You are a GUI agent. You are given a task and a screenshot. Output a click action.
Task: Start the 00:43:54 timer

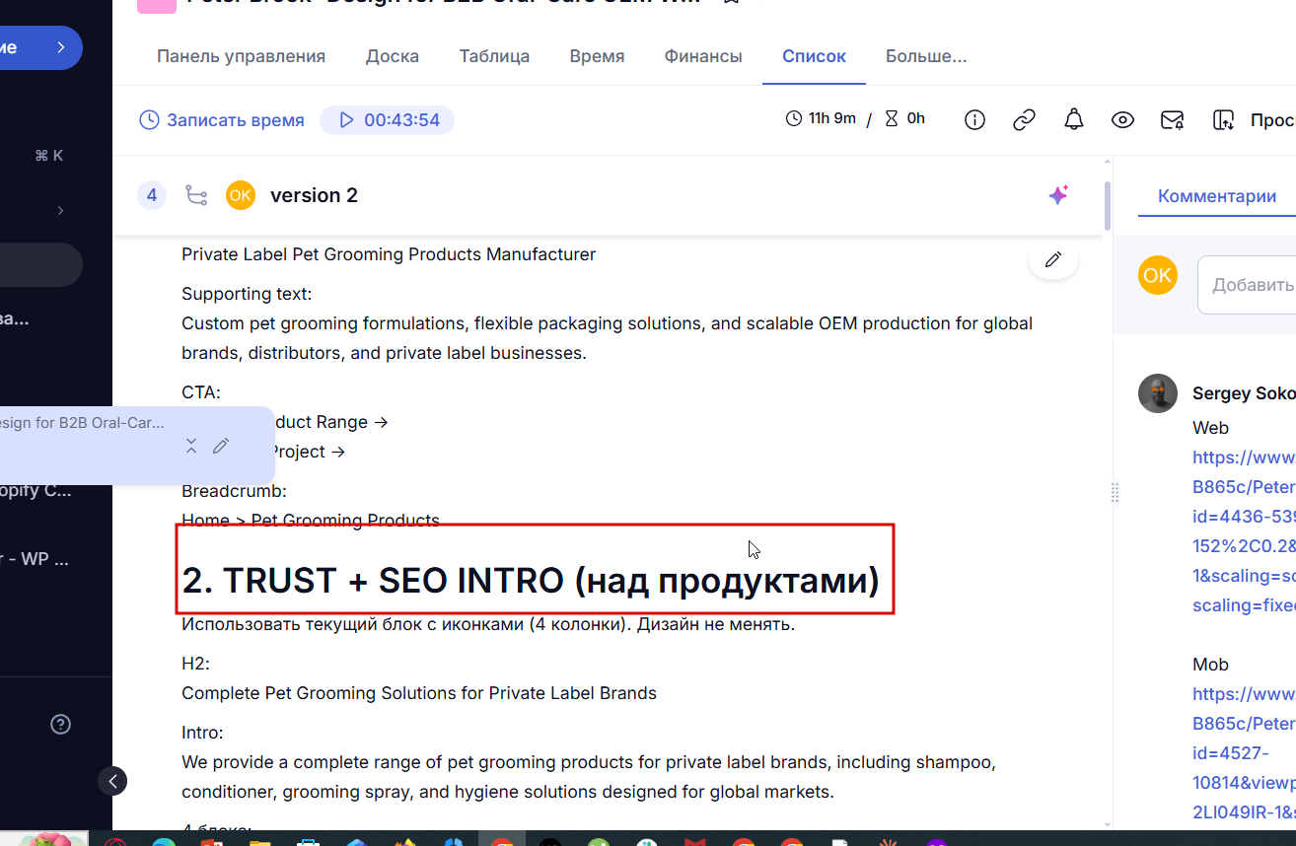pyautogui.click(x=387, y=120)
